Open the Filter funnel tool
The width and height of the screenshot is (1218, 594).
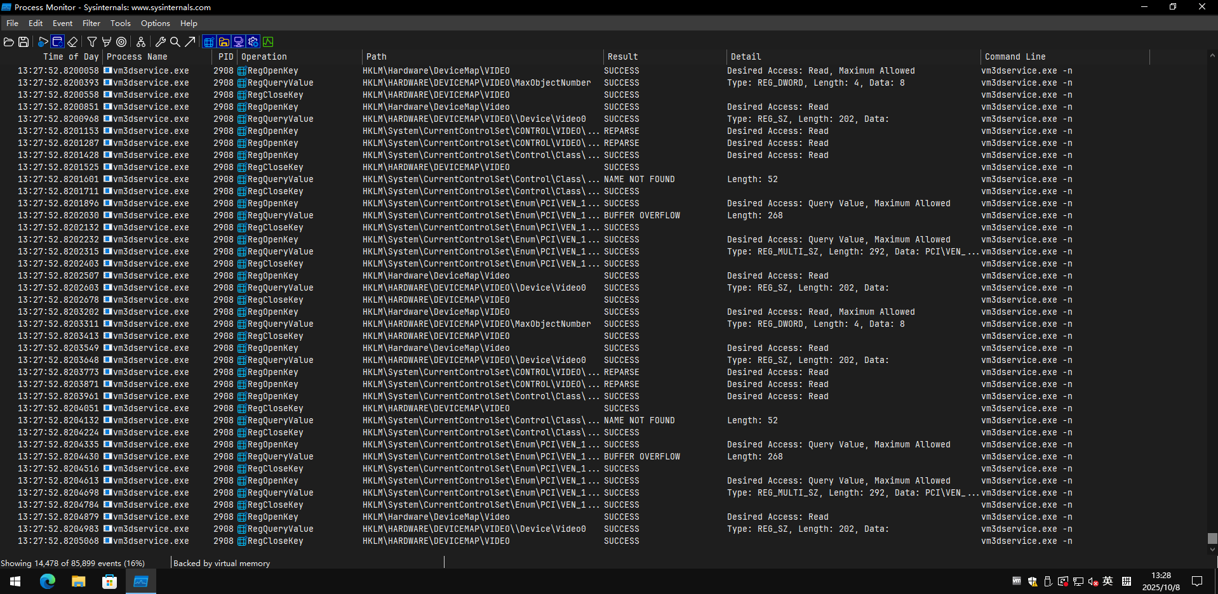click(x=92, y=42)
